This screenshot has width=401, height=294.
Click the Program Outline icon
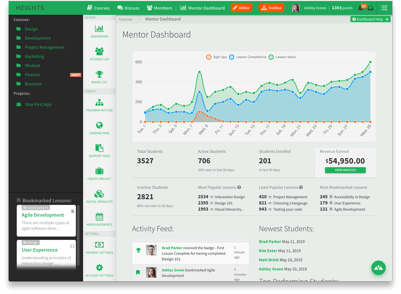(99, 103)
